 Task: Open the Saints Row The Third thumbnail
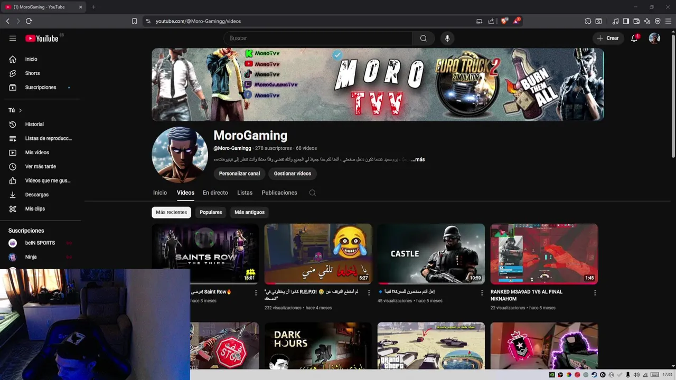point(205,254)
